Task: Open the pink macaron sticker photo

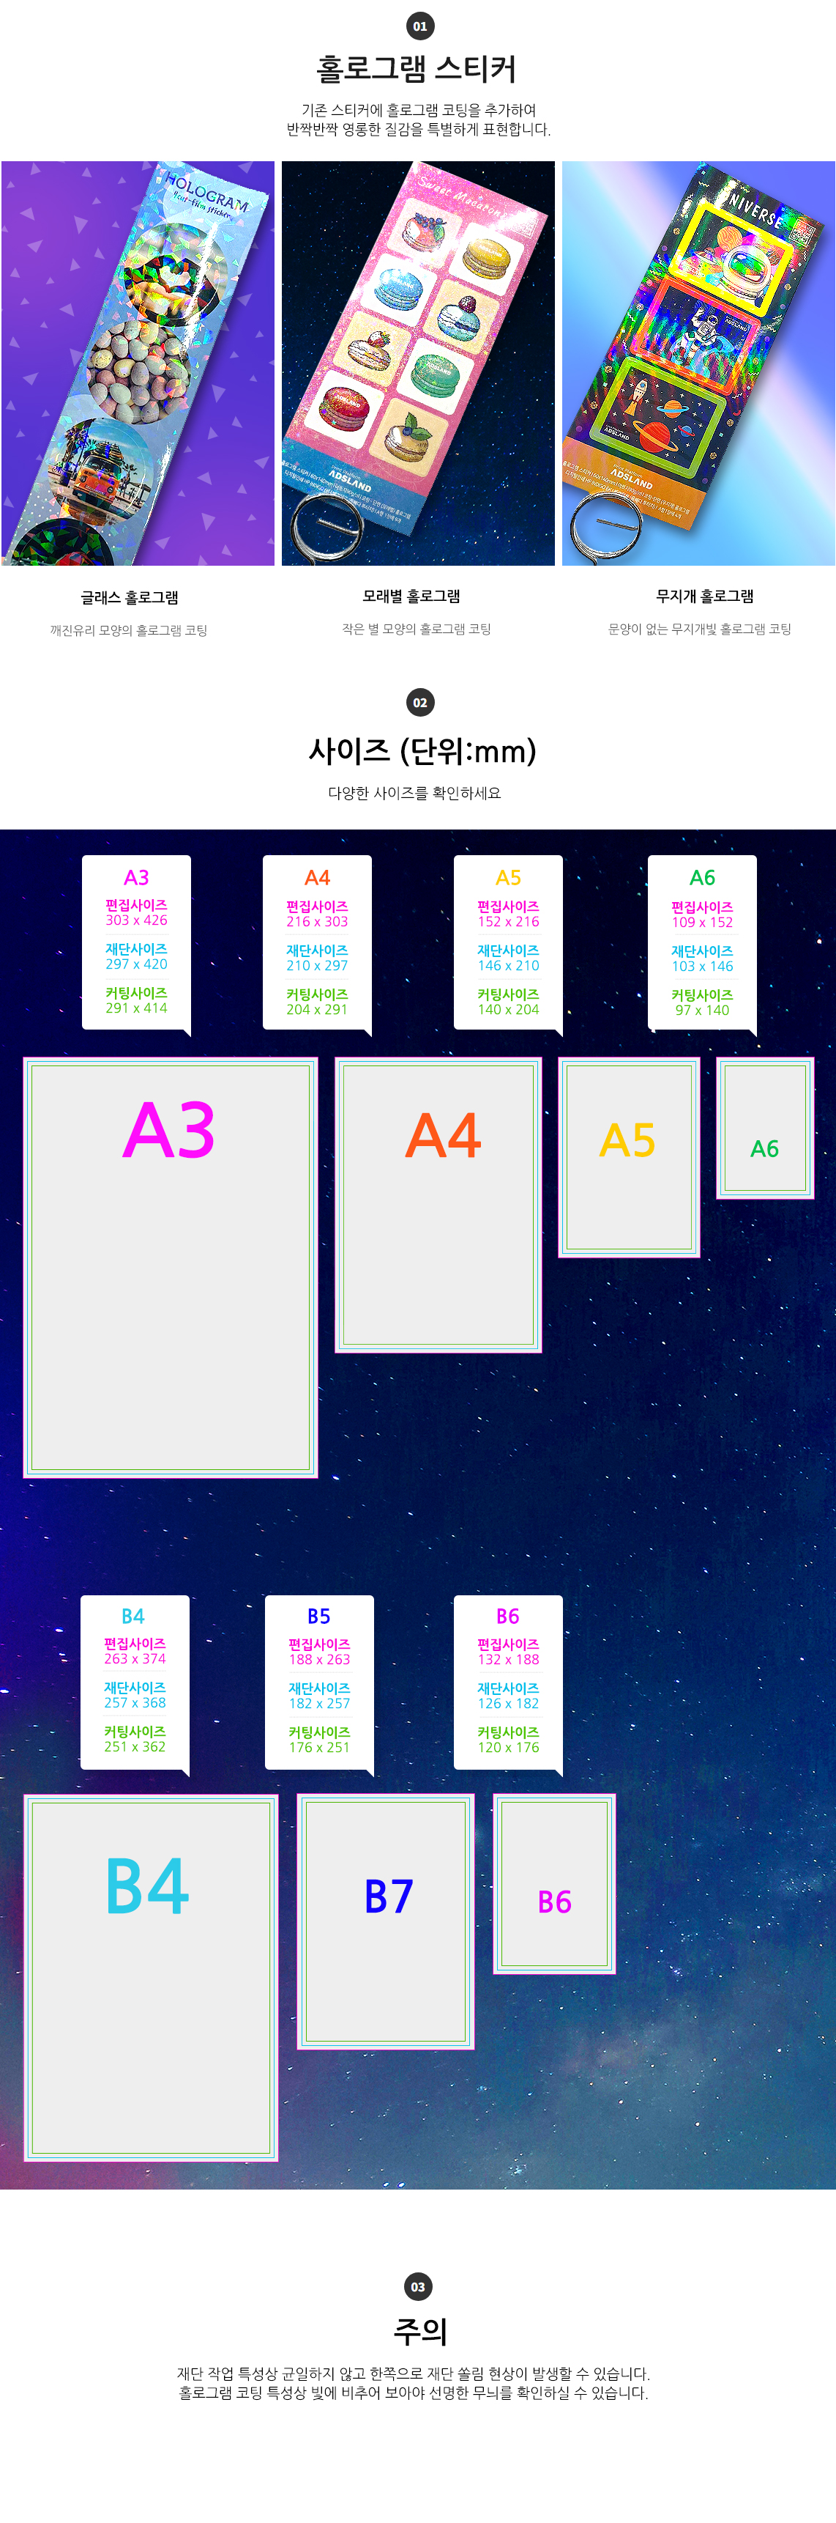Action: [418, 363]
